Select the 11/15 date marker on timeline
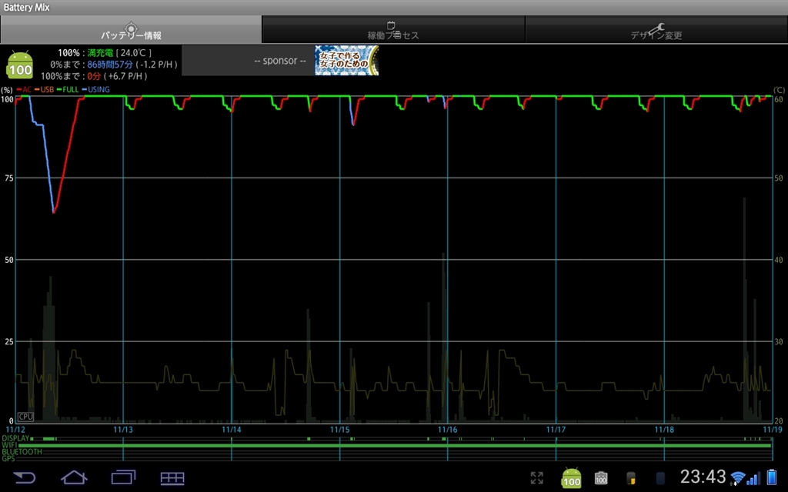This screenshot has width=788, height=492. point(340,430)
